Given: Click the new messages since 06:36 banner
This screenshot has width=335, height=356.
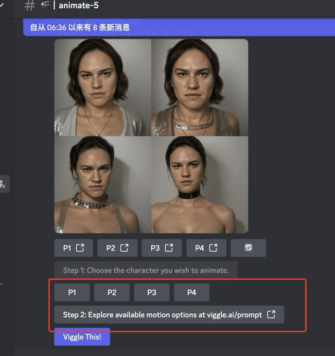Looking at the screenshot, I should click(x=179, y=27).
